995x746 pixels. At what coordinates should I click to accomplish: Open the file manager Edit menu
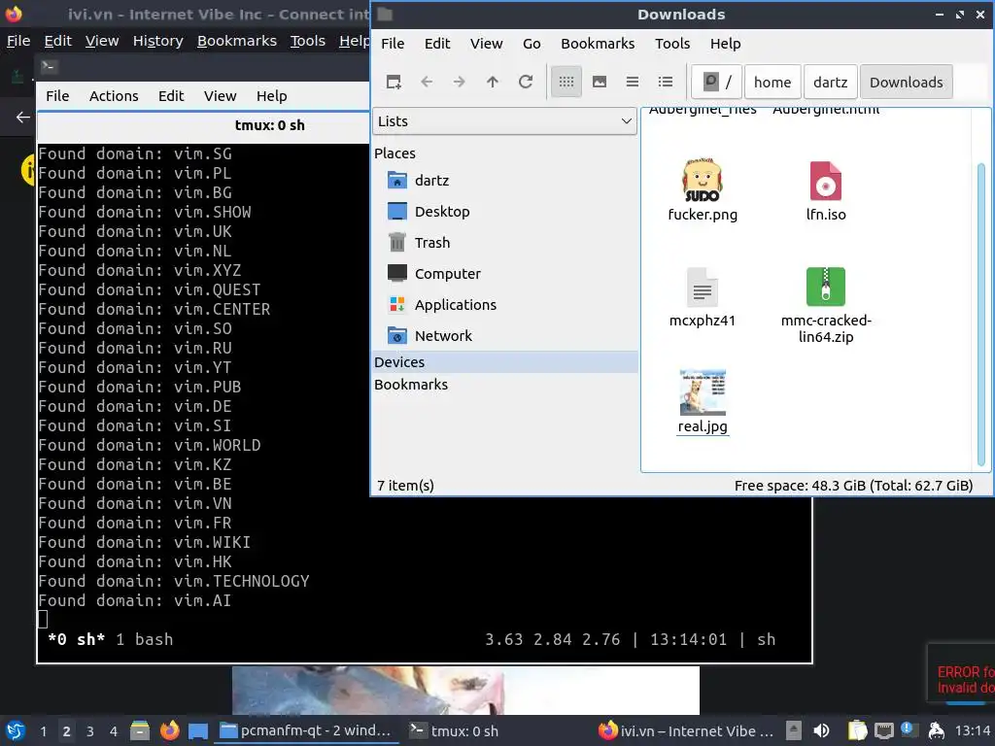pos(437,43)
